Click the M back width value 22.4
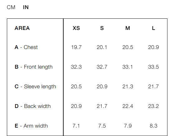The width and height of the screenshot is (169, 136). pos(128,106)
